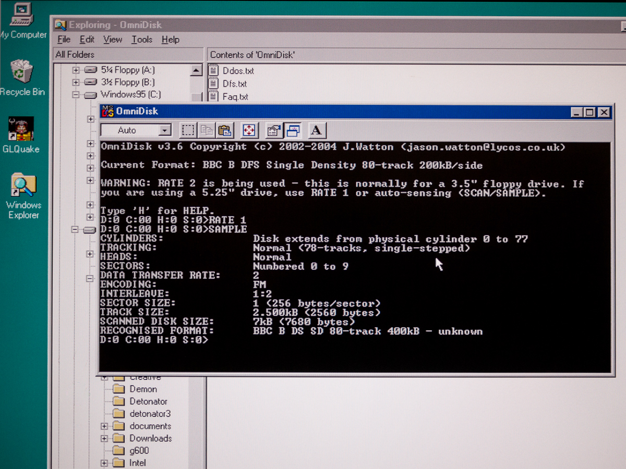Select the Dfs.txt file

click(234, 84)
